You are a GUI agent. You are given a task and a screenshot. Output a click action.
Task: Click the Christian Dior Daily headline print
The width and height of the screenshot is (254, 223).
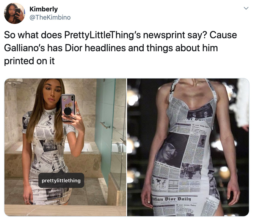(x=171, y=199)
